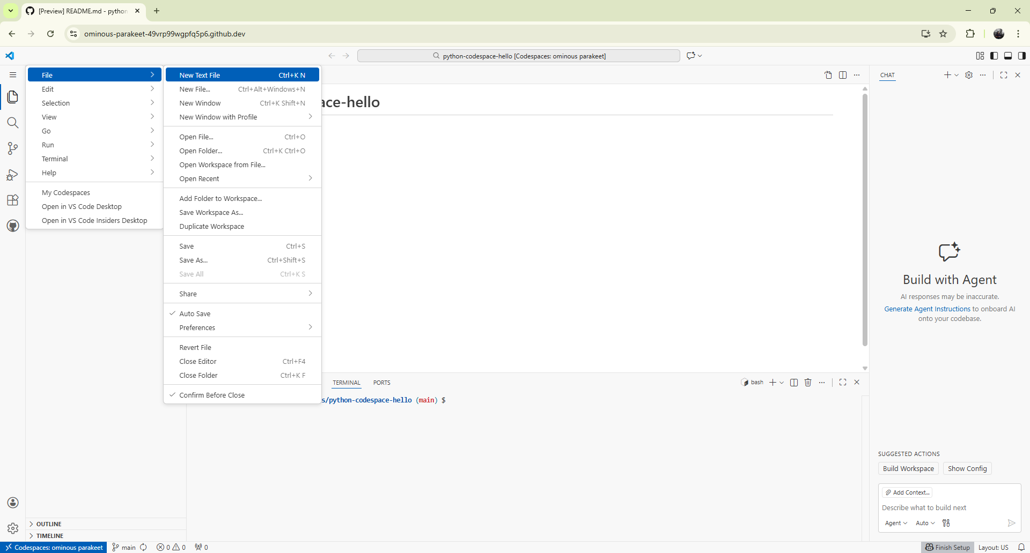The height and width of the screenshot is (553, 1030).
Task: Expand the Preferences submenu
Action: point(242,327)
